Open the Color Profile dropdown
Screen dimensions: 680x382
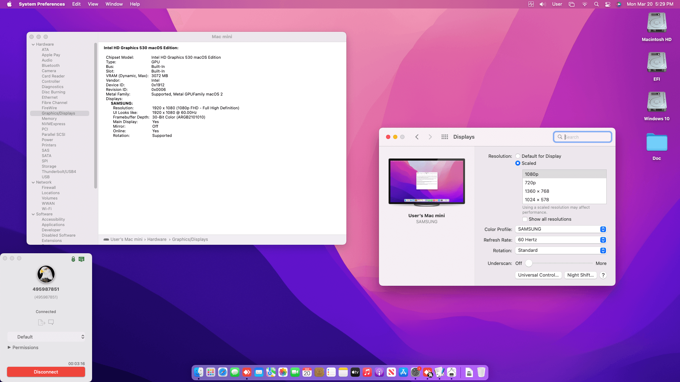point(561,229)
